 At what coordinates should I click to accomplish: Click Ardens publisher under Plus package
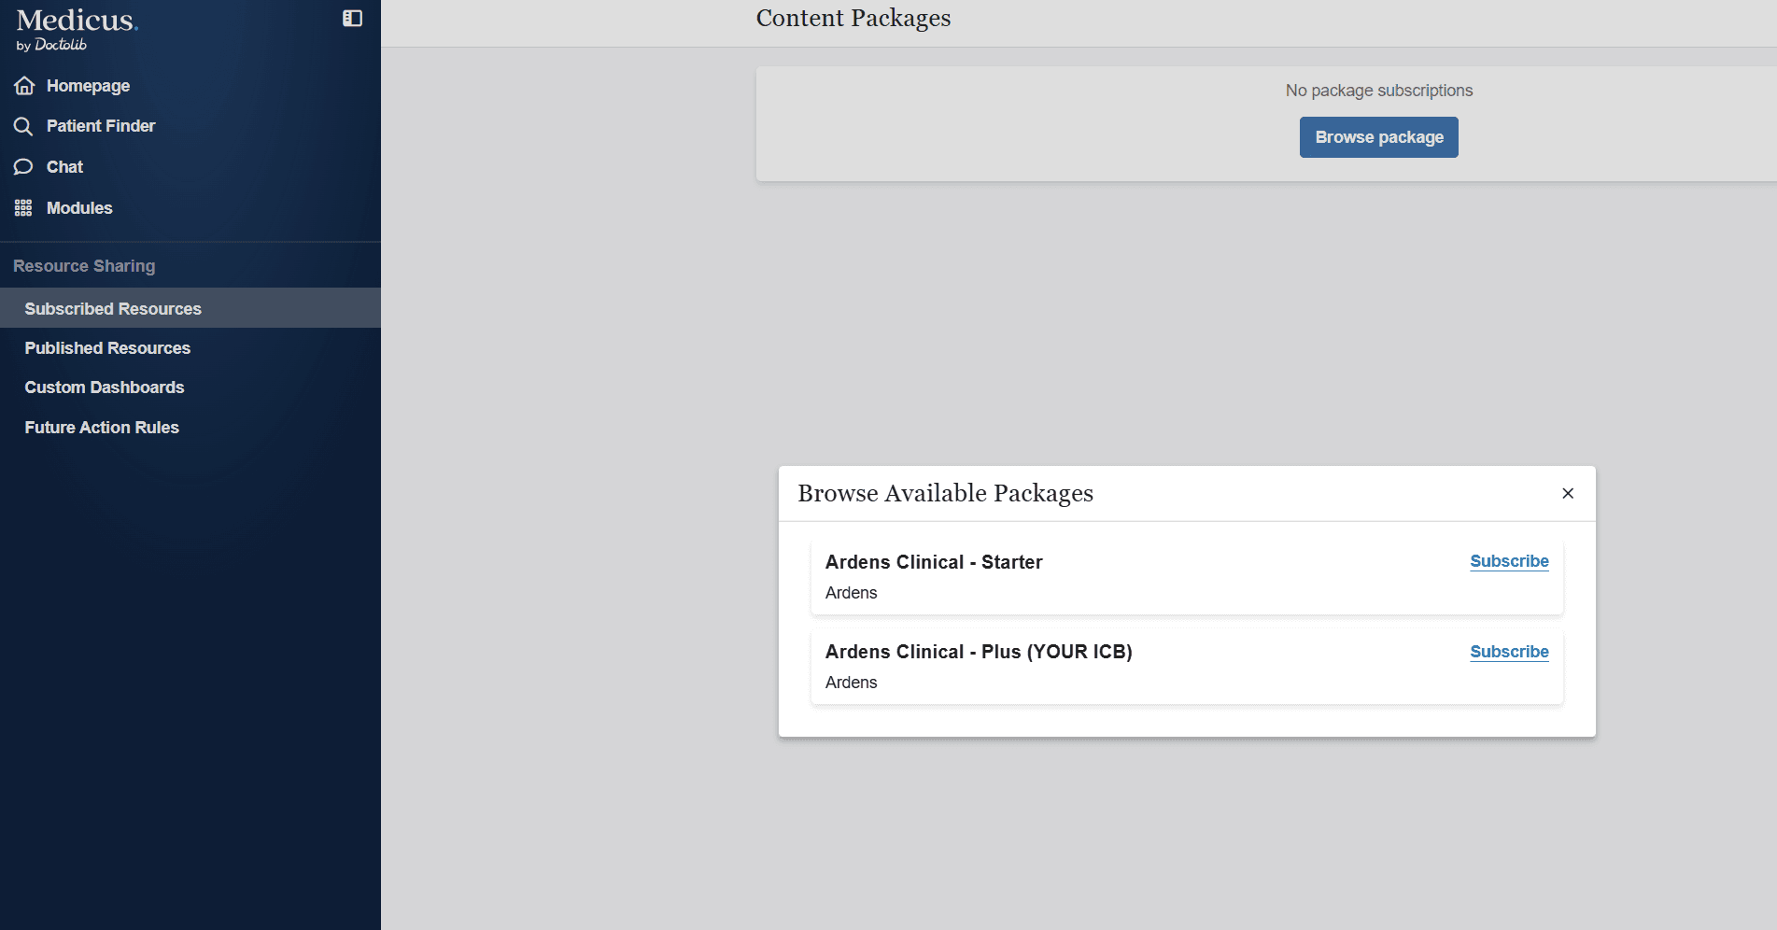click(851, 683)
